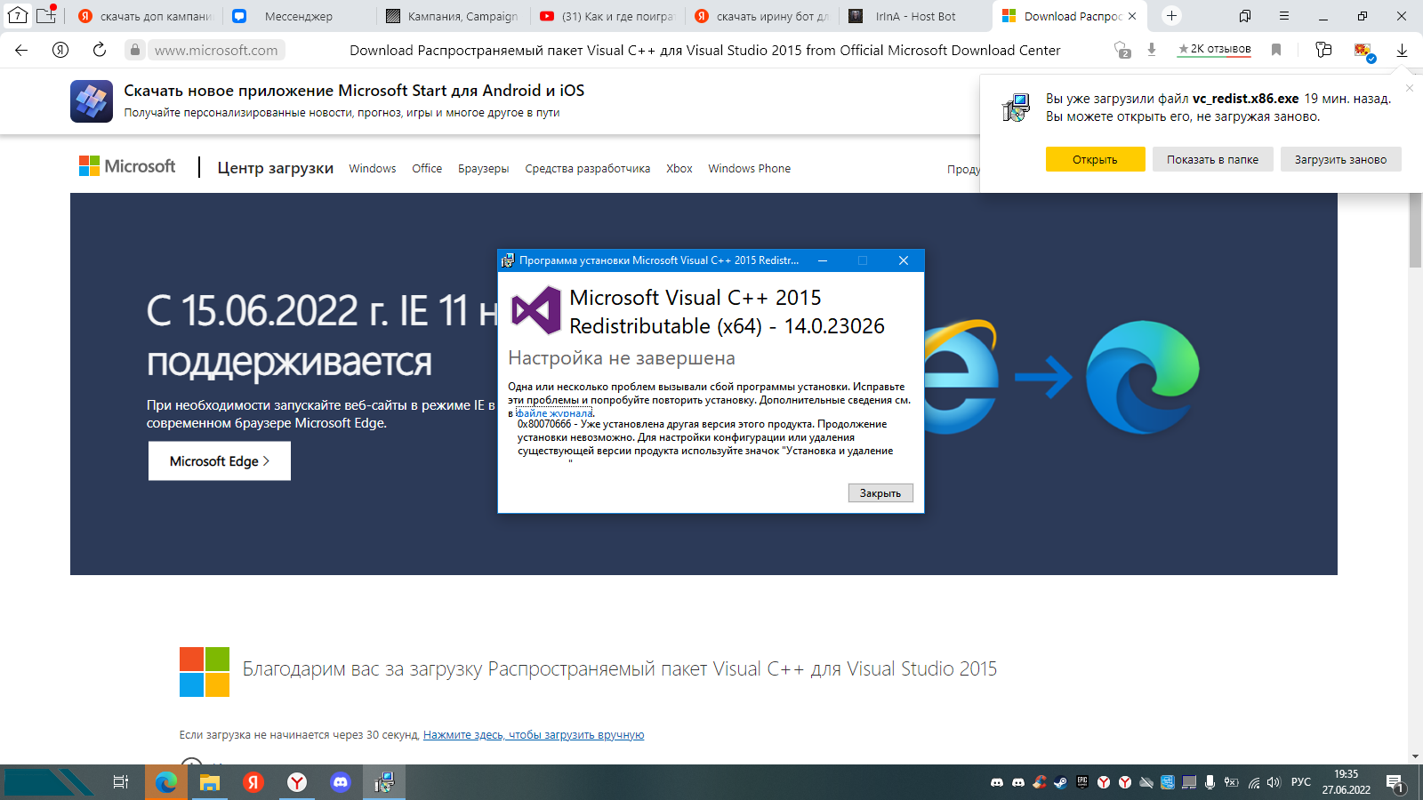Screen dimensions: 1423x800
Task: Click the Steam tray icon
Action: pos(1060,782)
